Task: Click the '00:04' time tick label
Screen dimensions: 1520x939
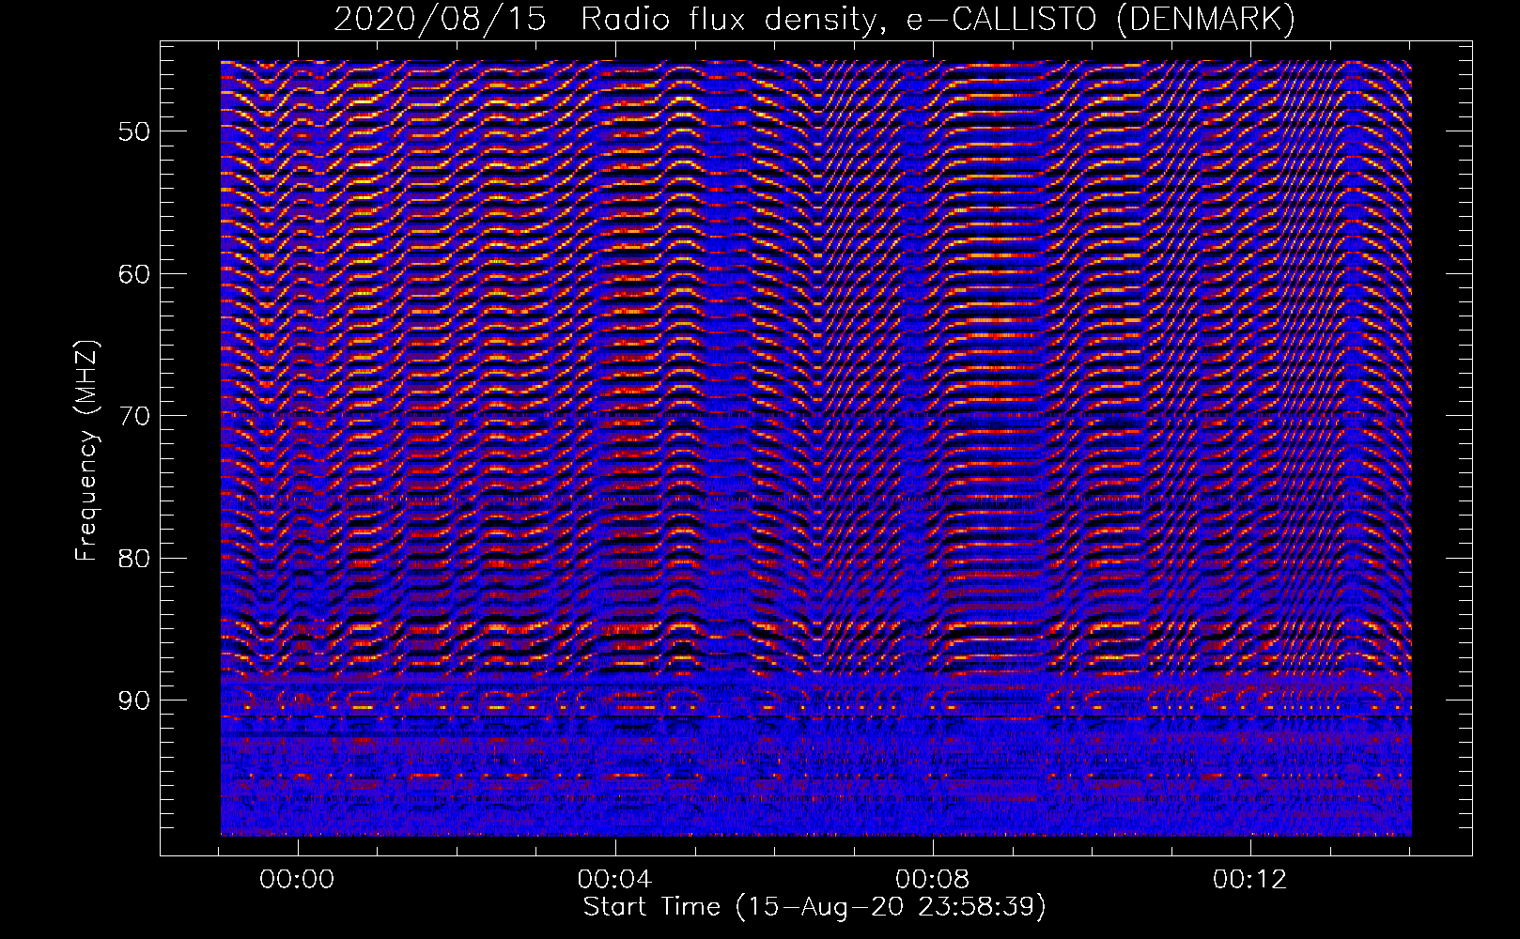Action: point(615,880)
